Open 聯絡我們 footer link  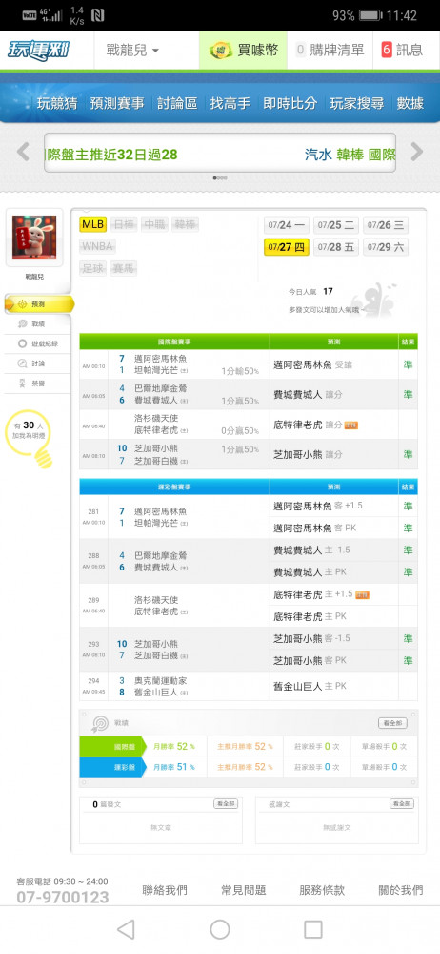click(165, 890)
